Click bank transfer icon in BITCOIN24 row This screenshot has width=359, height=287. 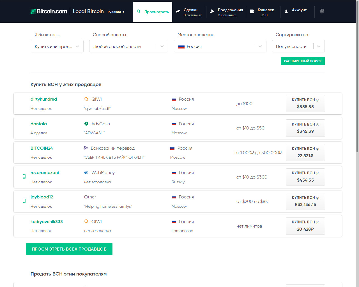(86, 148)
